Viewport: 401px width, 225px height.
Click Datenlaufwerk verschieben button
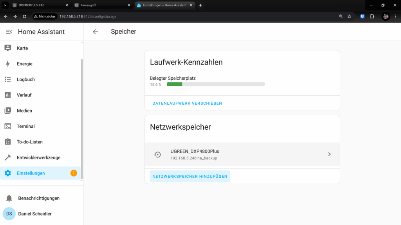(x=187, y=103)
